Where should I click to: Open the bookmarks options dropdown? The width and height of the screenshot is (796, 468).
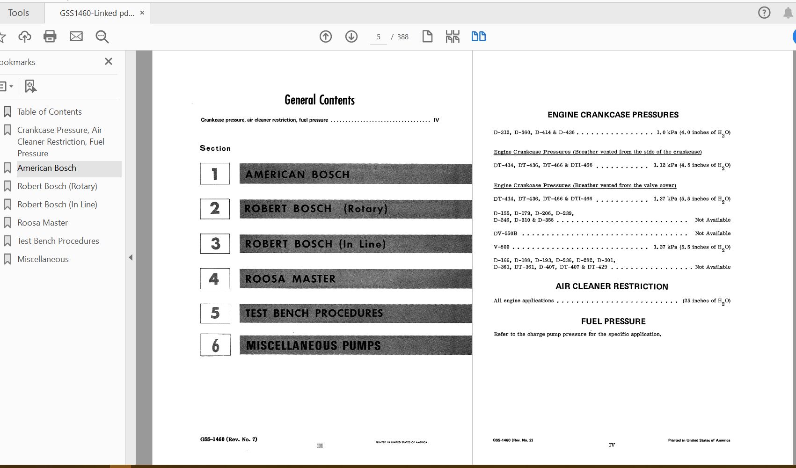(6, 86)
